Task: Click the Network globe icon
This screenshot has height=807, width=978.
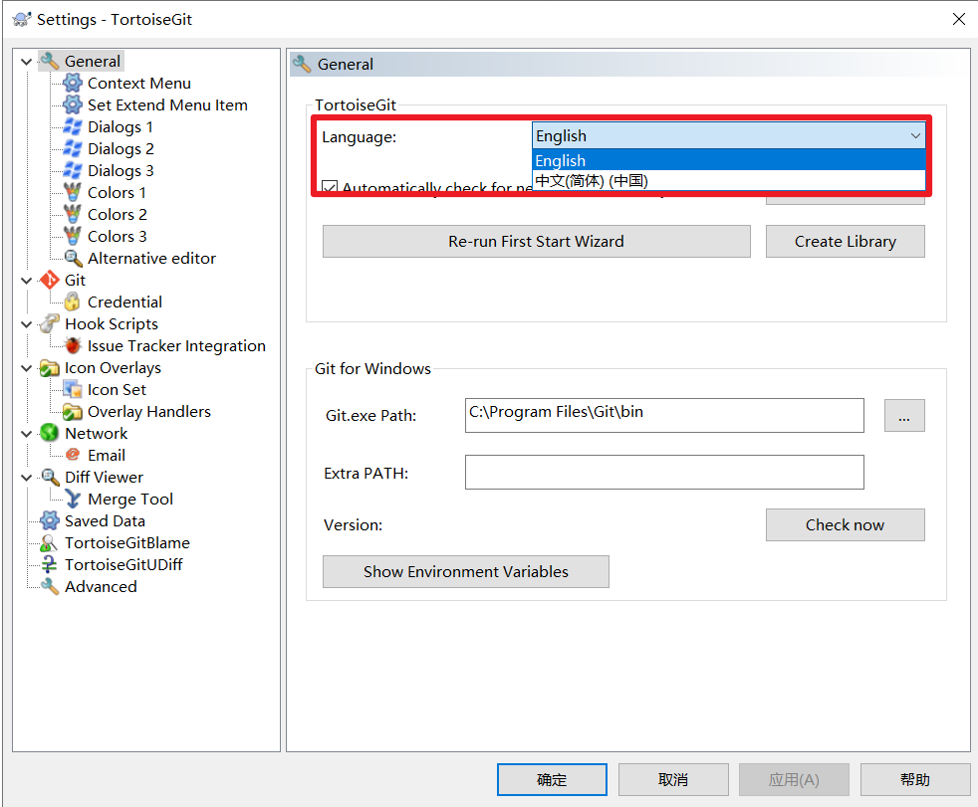Action: 50,433
